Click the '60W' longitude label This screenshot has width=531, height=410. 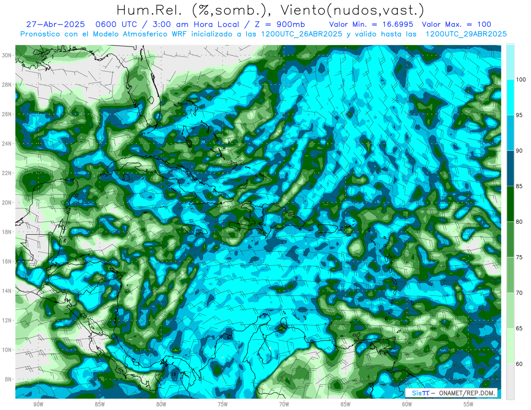click(407, 405)
